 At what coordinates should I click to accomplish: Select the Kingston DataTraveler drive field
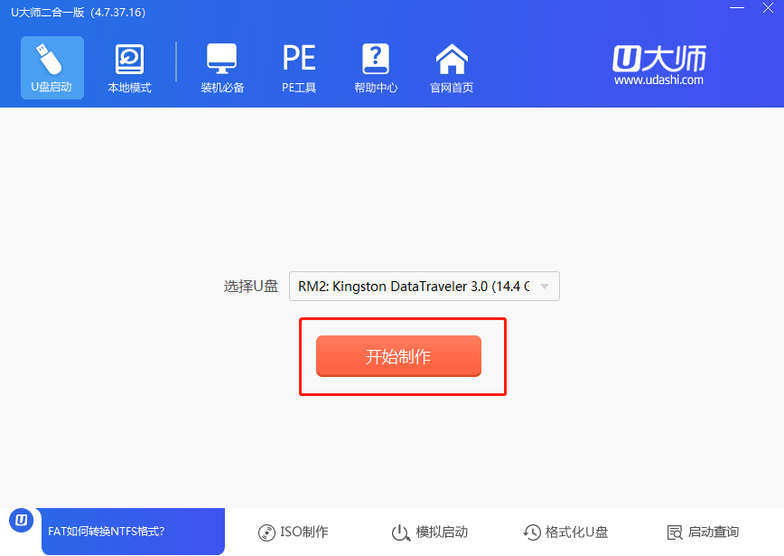[x=424, y=287]
